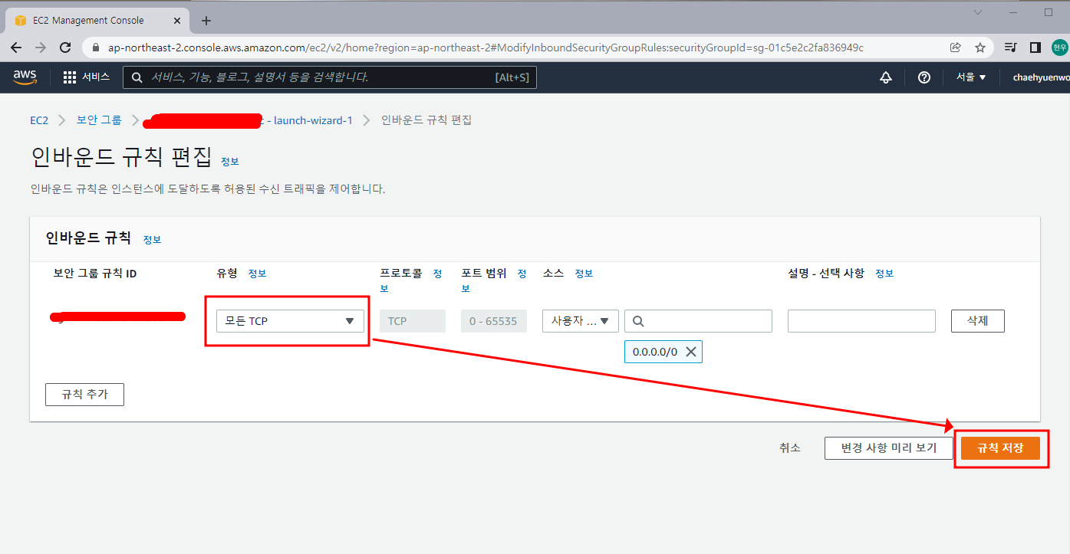Open the help question mark icon

click(923, 77)
